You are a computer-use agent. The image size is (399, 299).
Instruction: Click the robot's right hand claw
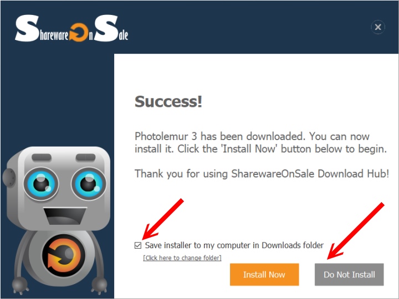(x=100, y=284)
